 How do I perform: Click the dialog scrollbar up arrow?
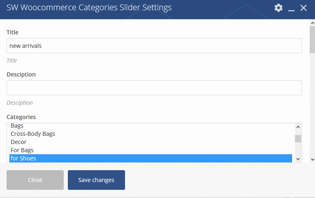pyautogui.click(x=313, y=23)
